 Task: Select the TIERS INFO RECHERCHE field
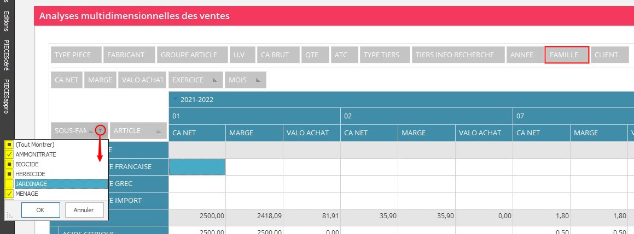point(454,55)
